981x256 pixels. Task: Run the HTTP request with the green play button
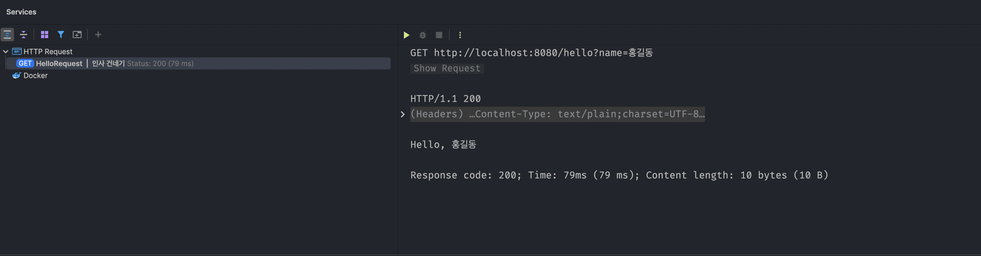coord(406,35)
